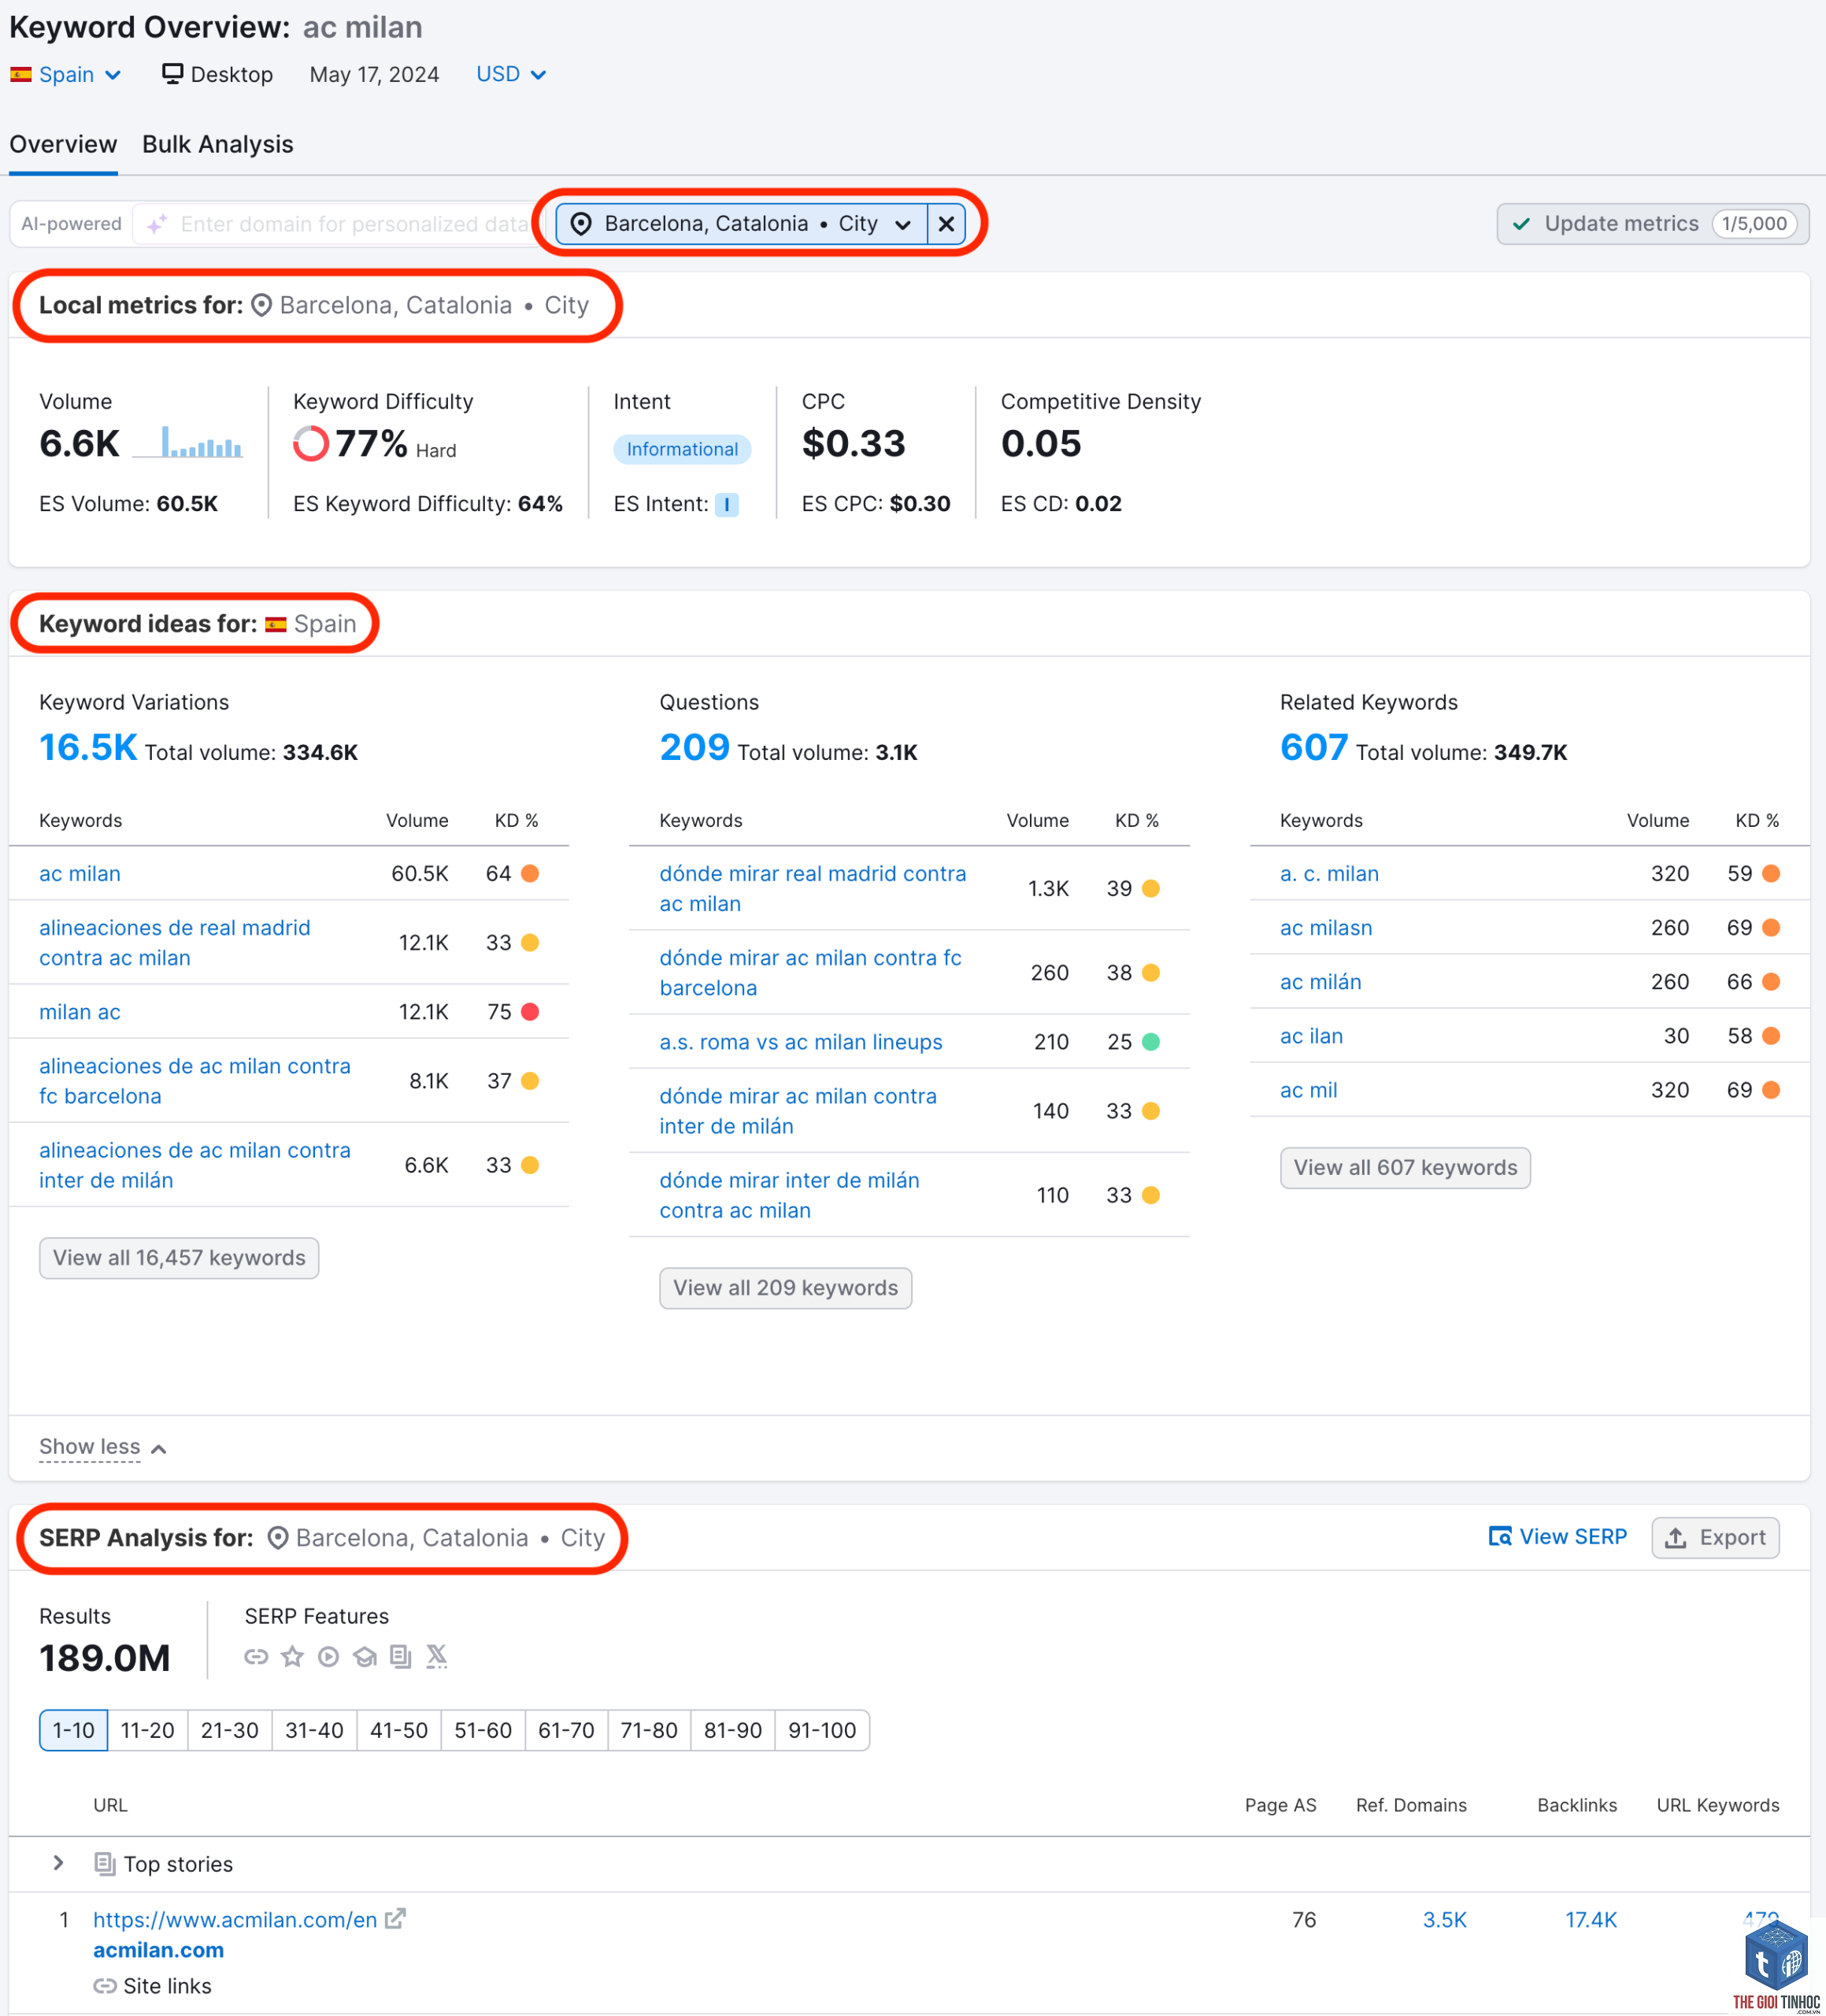Open the 'ac milasn' related keyword
The width and height of the screenshot is (1826, 2016).
[1326, 928]
